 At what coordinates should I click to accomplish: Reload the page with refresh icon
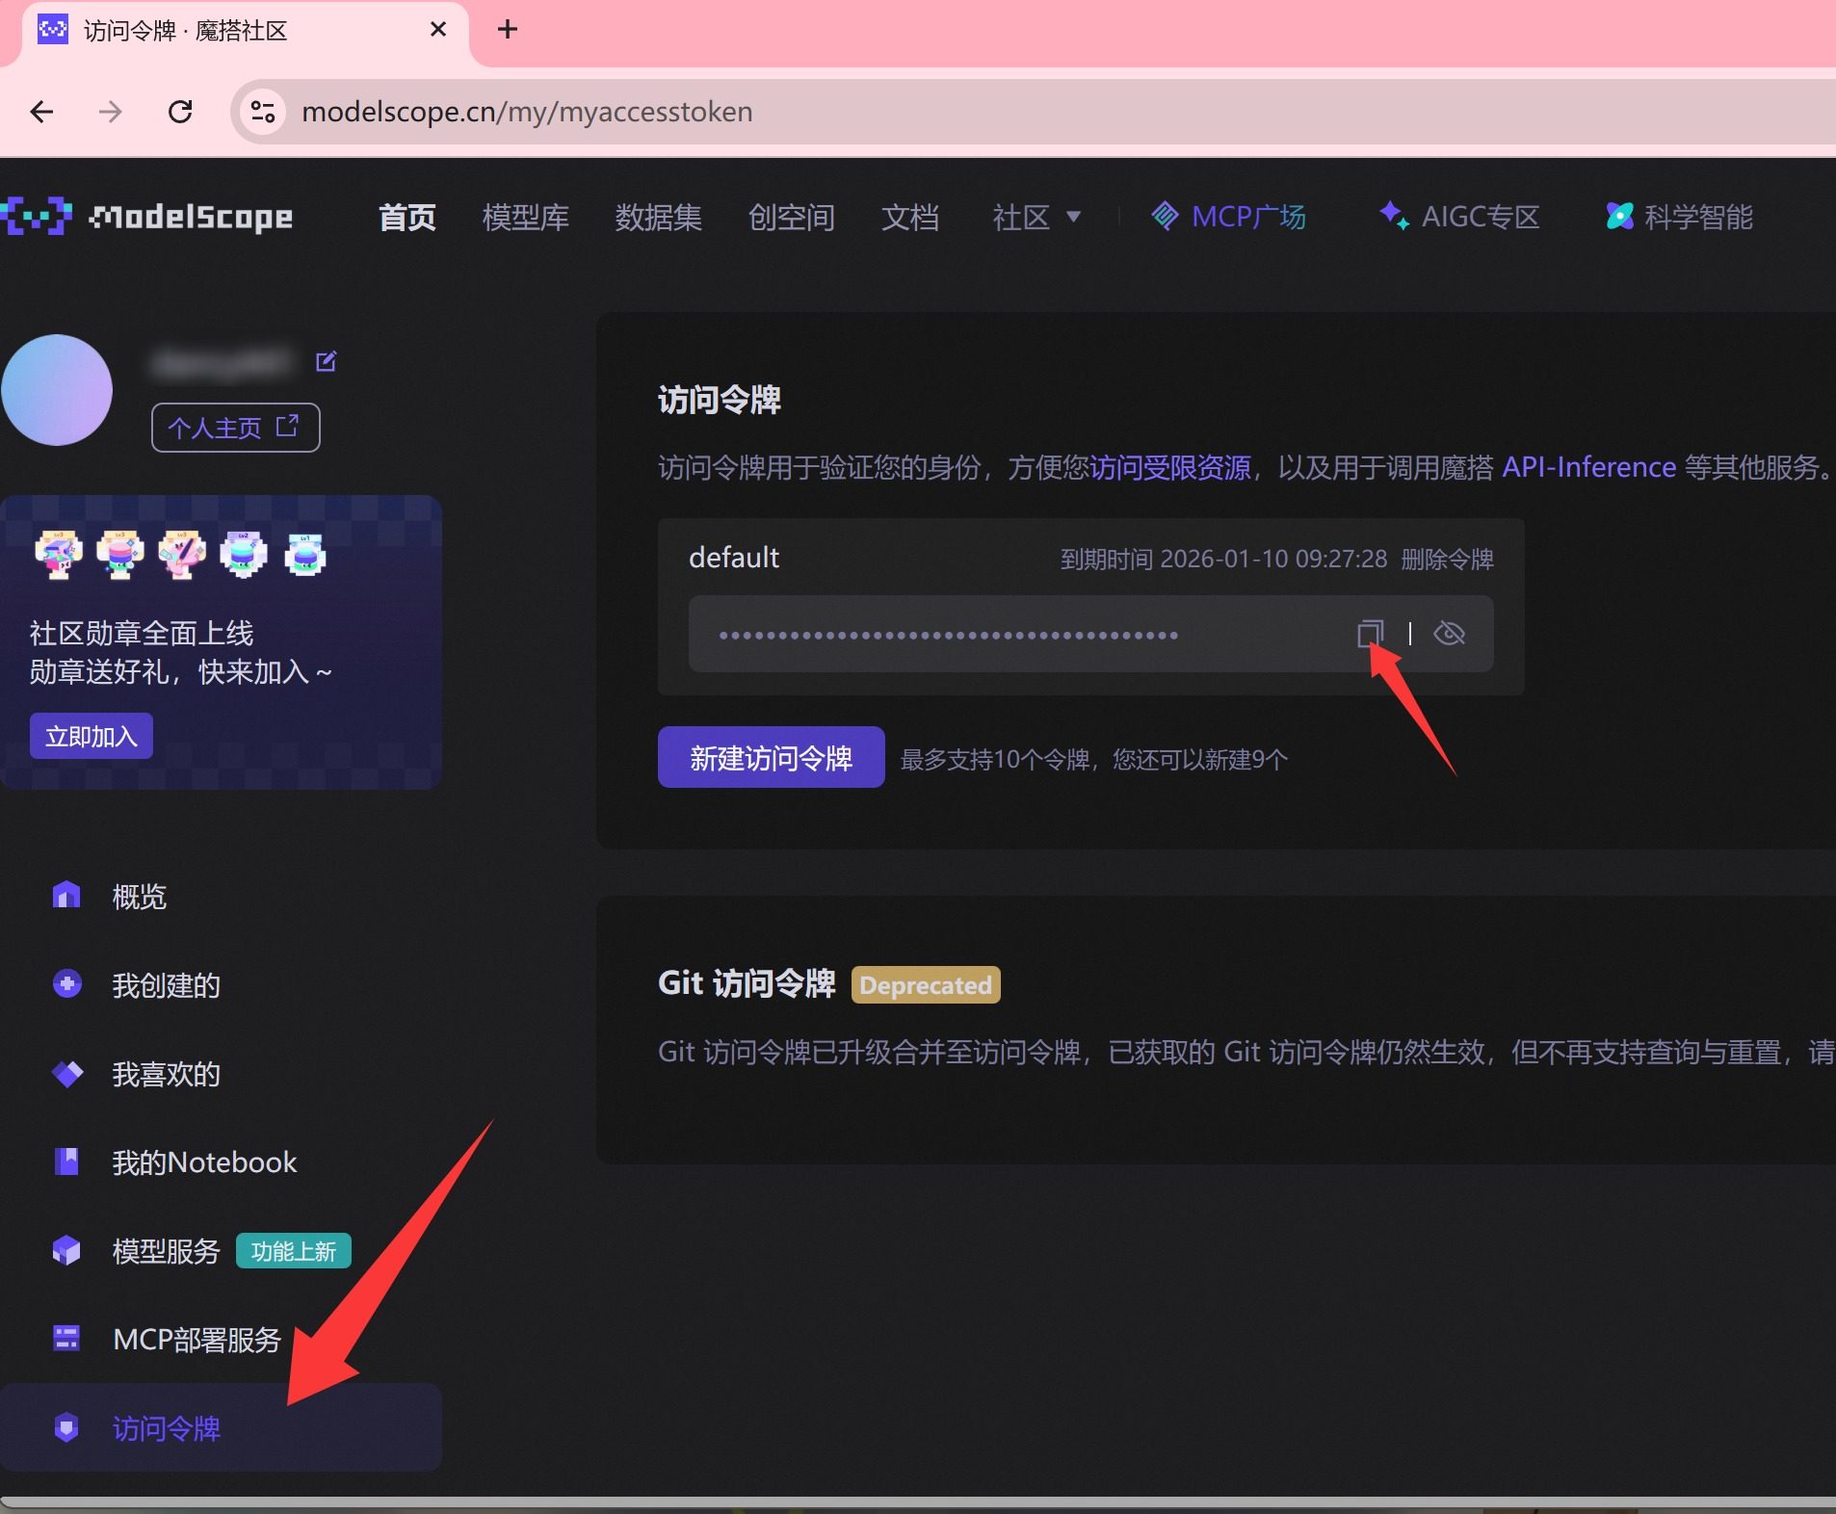pyautogui.click(x=180, y=112)
